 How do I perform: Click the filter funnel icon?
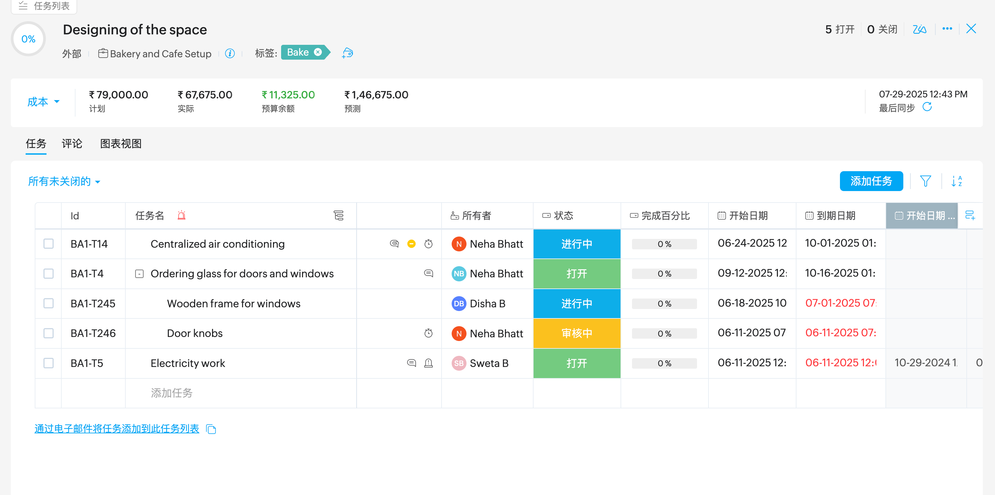click(x=925, y=181)
